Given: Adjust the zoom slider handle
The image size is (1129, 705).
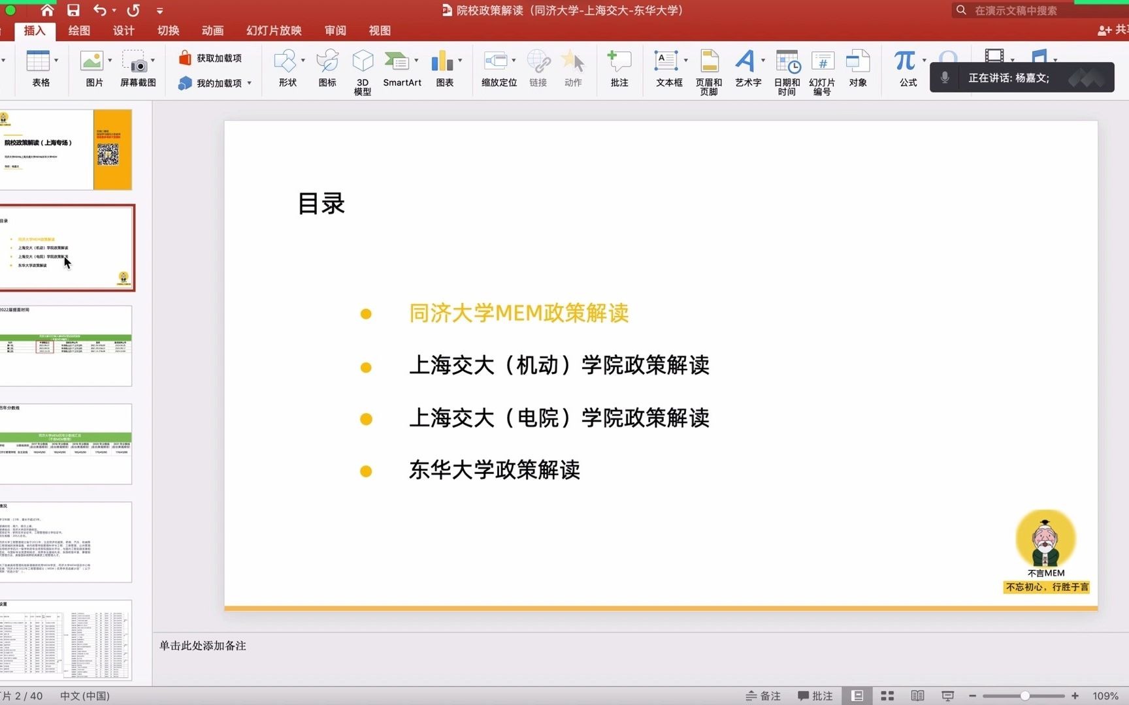Looking at the screenshot, I should click(1025, 696).
